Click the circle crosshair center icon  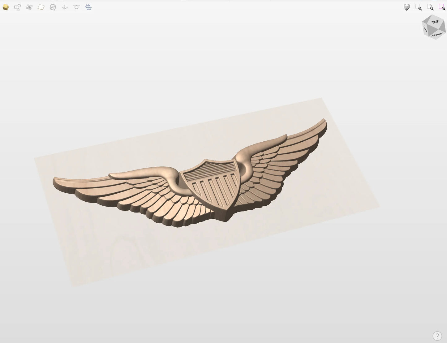point(76,7)
